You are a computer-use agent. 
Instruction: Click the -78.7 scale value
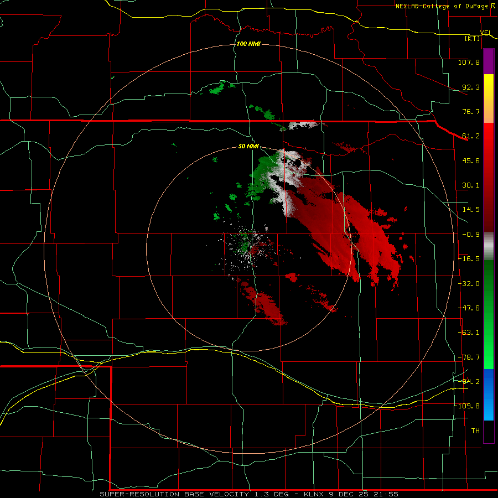tap(469, 357)
